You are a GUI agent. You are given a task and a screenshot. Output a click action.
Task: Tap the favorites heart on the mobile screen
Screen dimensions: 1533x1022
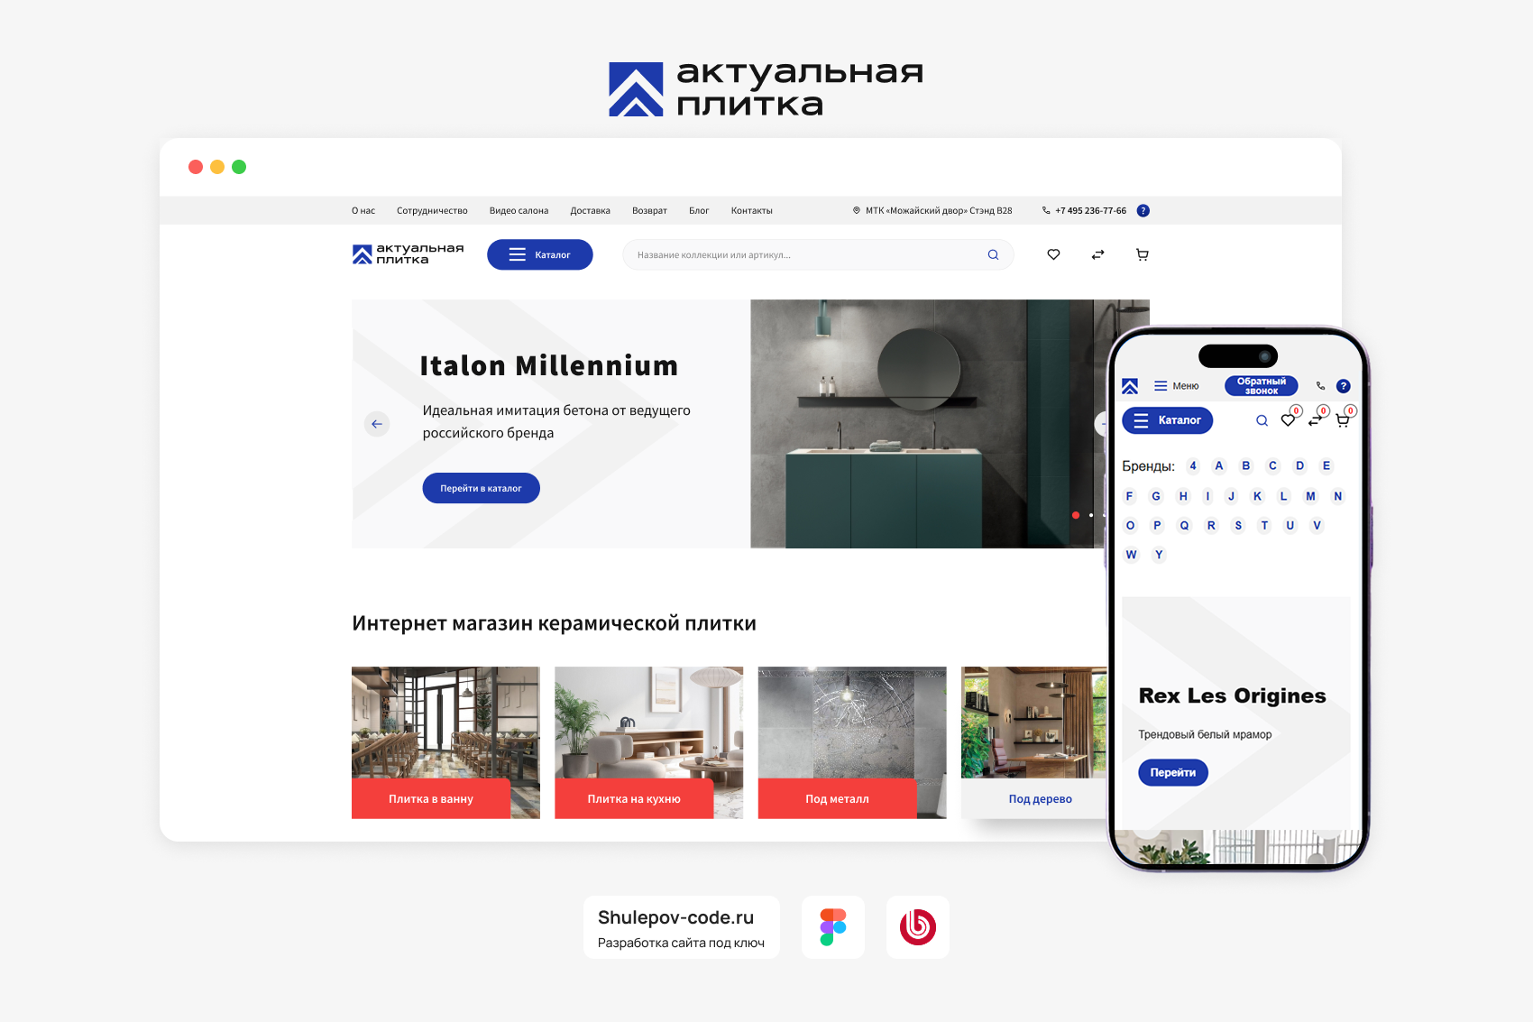coord(1288,420)
